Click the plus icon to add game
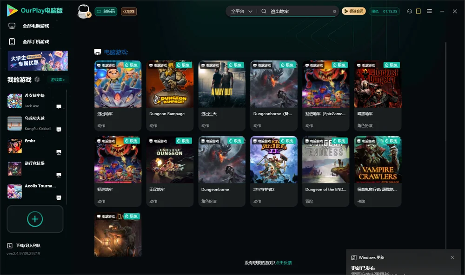Image resolution: width=465 pixels, height=275 pixels. (35, 219)
